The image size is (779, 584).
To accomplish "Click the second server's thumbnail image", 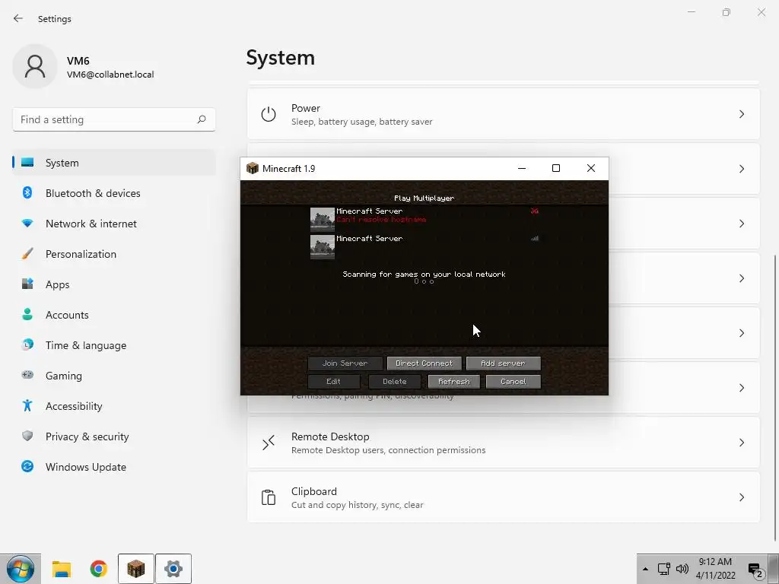I will (323, 247).
